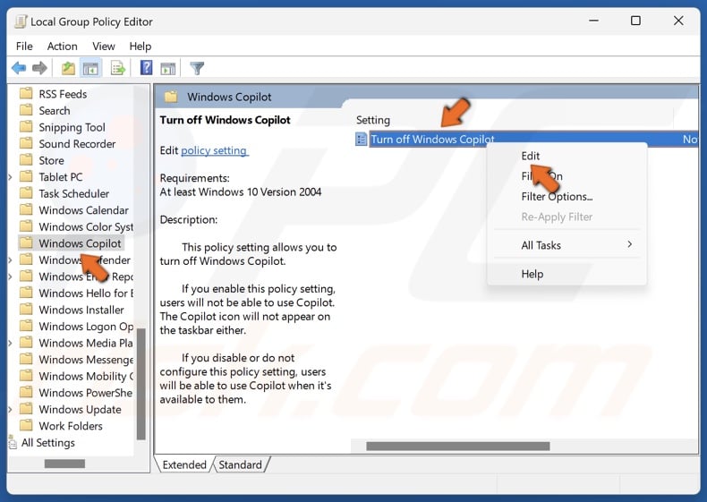707x502 pixels.
Task: Open the policy setting link
Action: (214, 150)
